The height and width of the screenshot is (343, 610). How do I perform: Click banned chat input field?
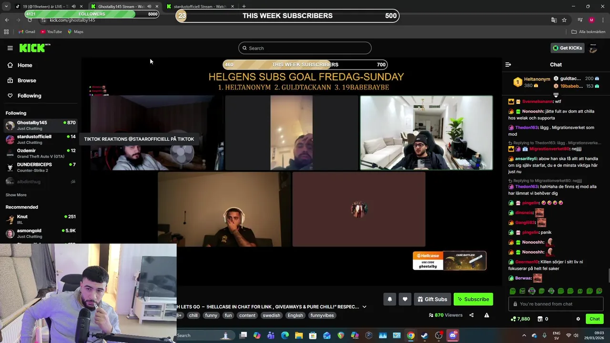(x=556, y=304)
